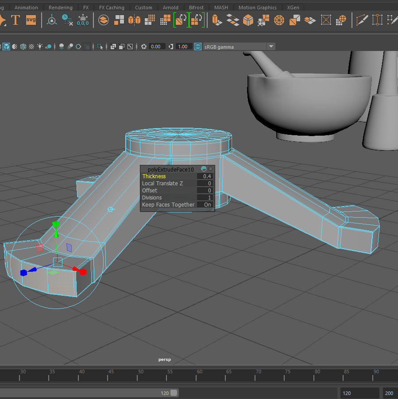Click the Freeze Transformations snowflake icon

83,20
